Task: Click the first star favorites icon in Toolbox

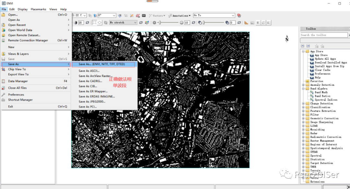Action: (317, 46)
